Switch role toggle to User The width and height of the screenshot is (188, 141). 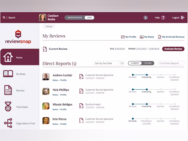(89, 18)
